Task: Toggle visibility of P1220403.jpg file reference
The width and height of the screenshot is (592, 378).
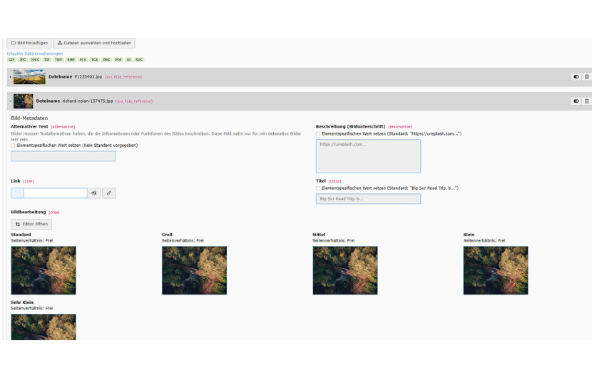Action: pos(576,77)
